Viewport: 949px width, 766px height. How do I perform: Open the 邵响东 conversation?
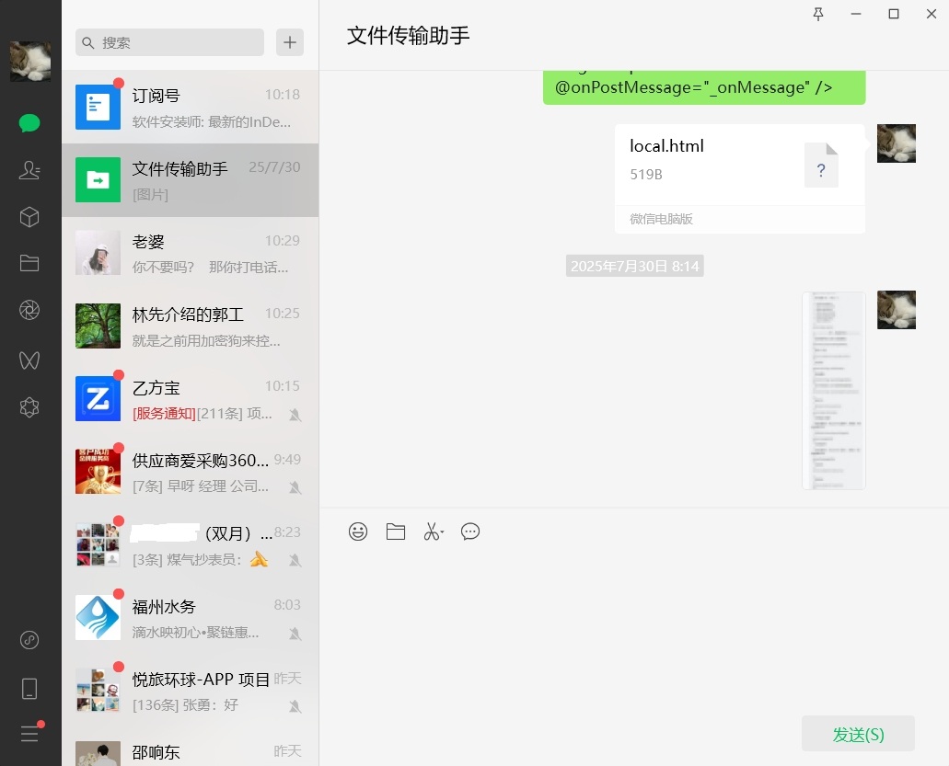coord(190,748)
